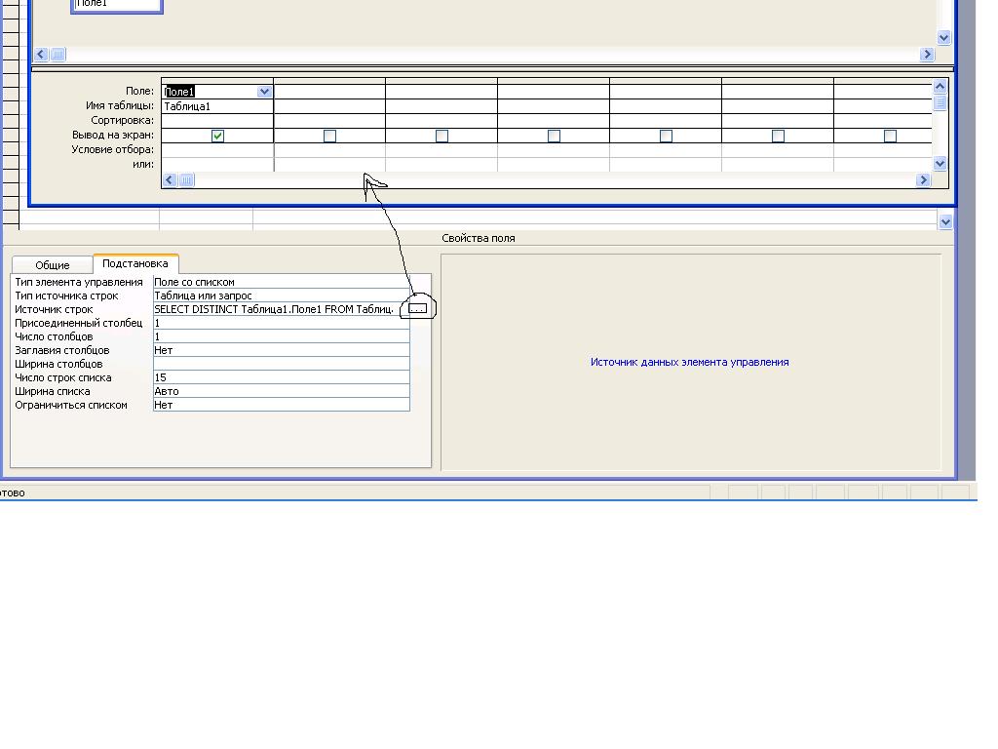This screenshot has height=749, width=998.
Task: Click the table pane horizontal scroll thumb
Action: (x=58, y=55)
